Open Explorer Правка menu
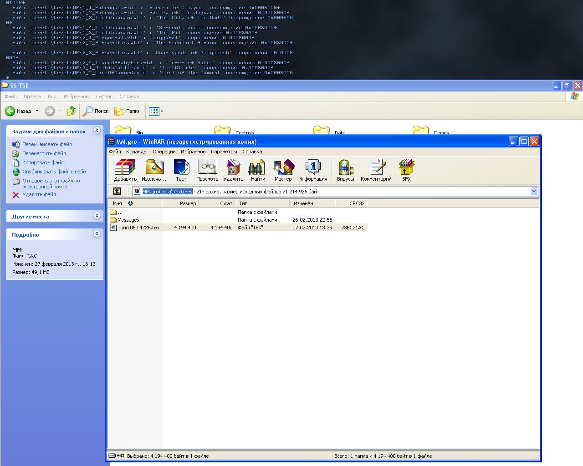 point(32,96)
